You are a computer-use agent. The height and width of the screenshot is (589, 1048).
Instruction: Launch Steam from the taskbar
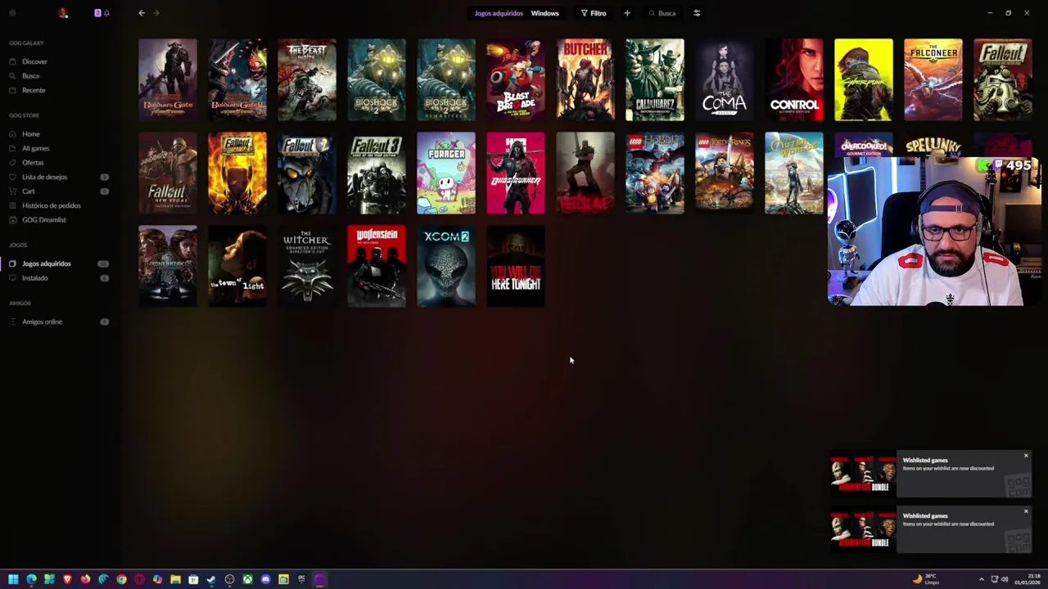(211, 579)
